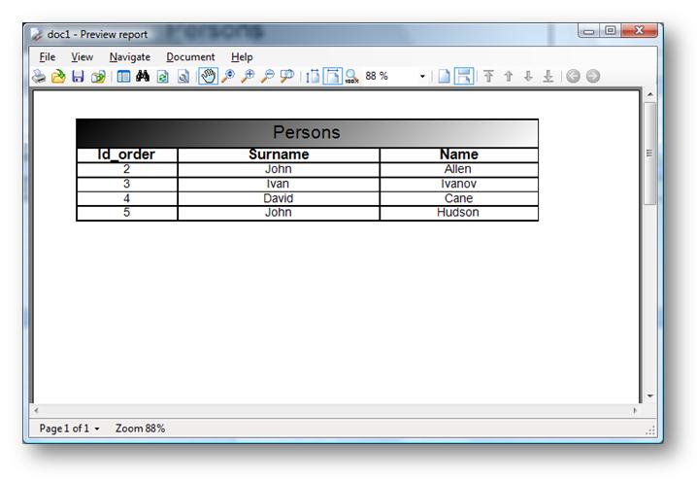Select the zoom-to-area magnifier tool

pyautogui.click(x=287, y=76)
